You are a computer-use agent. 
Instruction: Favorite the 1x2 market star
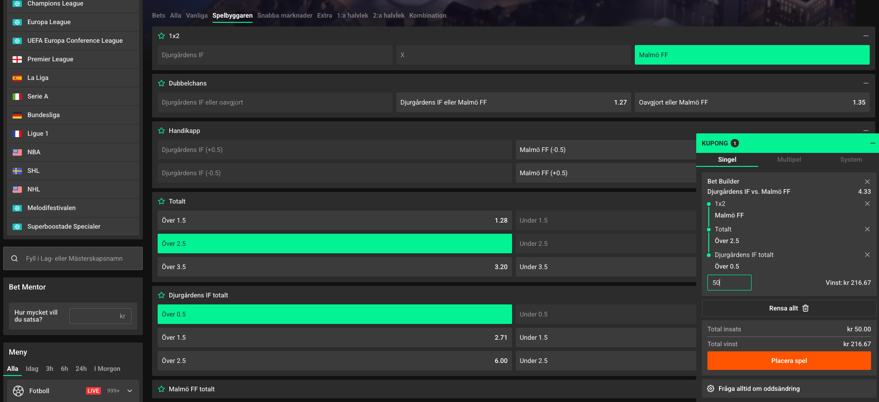pyautogui.click(x=161, y=36)
